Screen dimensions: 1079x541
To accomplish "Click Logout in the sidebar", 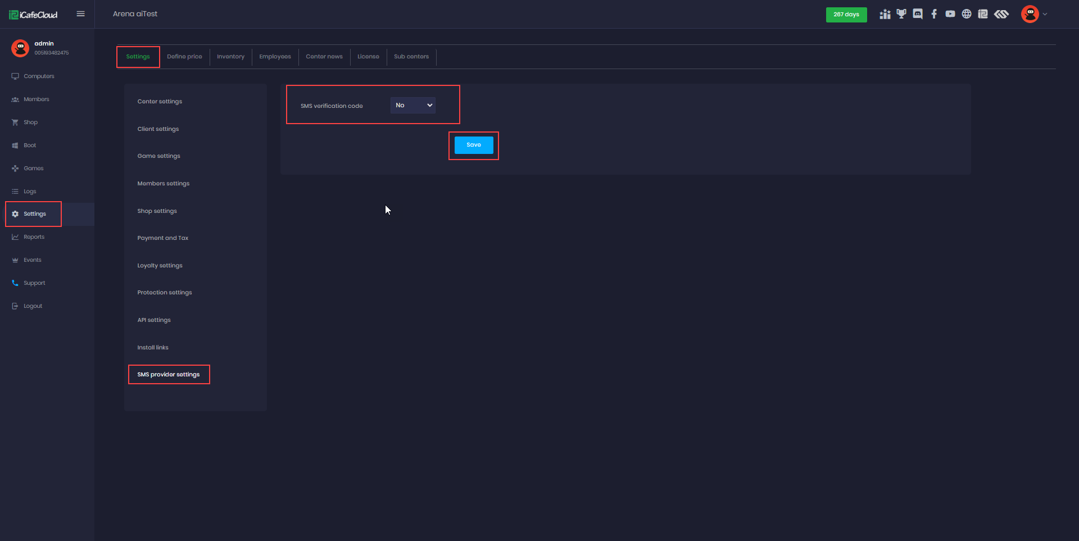I will [33, 306].
